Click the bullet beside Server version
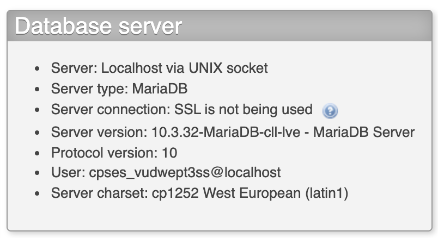Image resolution: width=438 pixels, height=238 pixels. click(x=37, y=133)
